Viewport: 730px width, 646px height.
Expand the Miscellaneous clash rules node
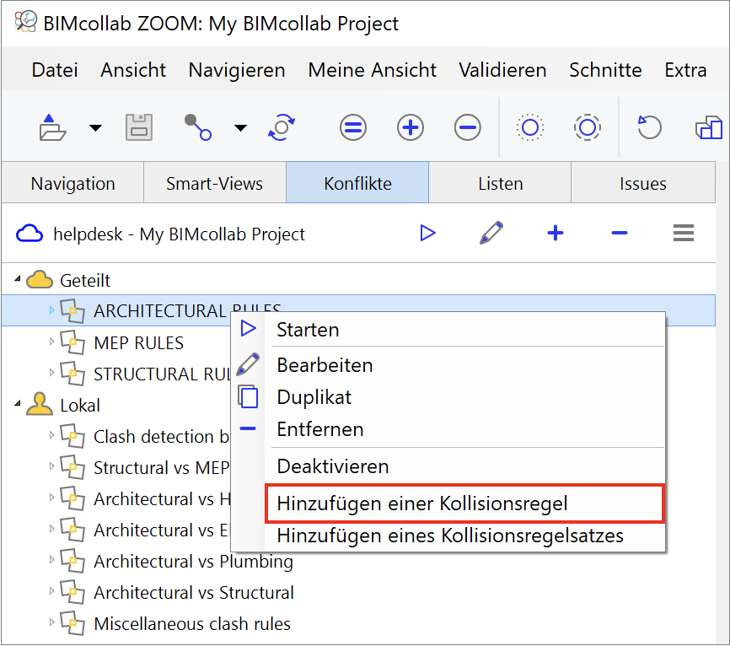[51, 622]
